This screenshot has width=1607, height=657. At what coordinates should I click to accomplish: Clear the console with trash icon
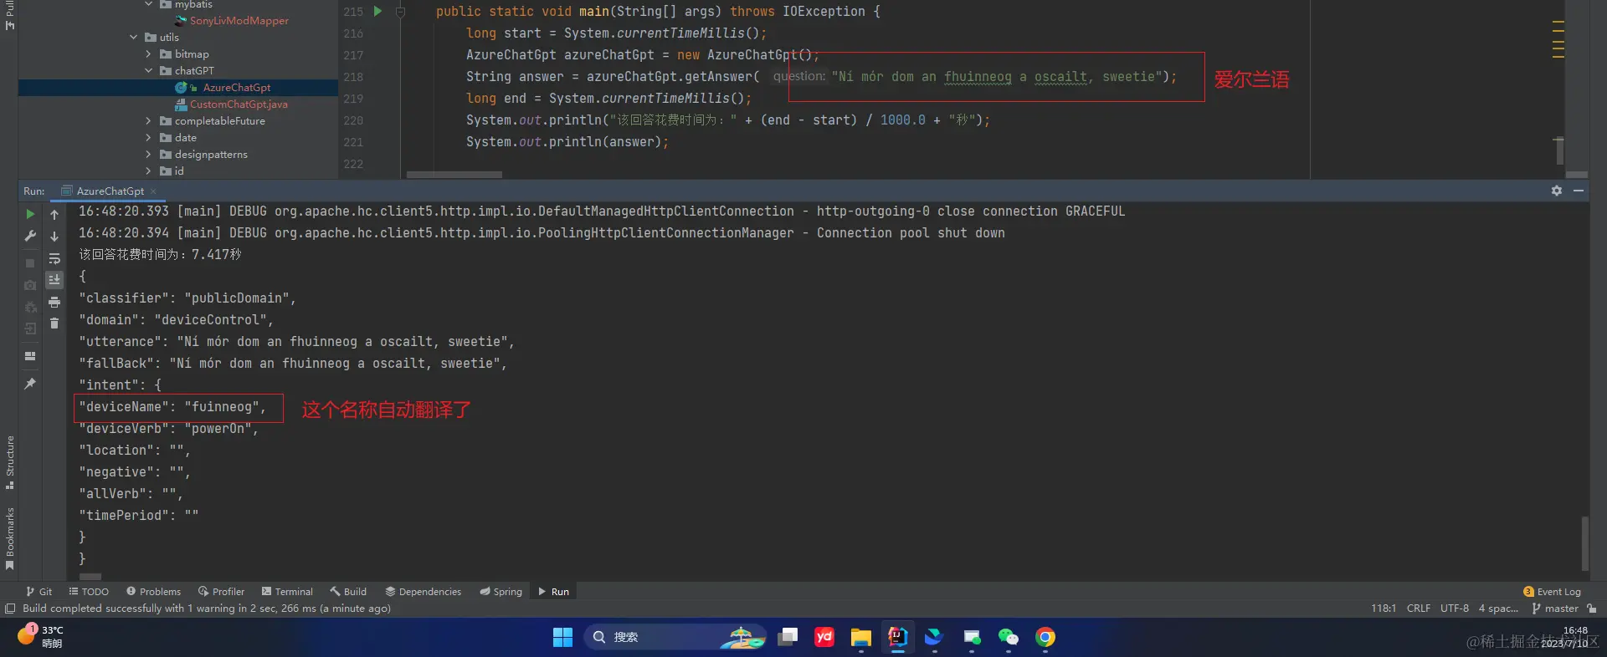tap(54, 323)
